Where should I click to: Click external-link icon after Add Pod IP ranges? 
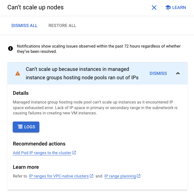click(74, 153)
